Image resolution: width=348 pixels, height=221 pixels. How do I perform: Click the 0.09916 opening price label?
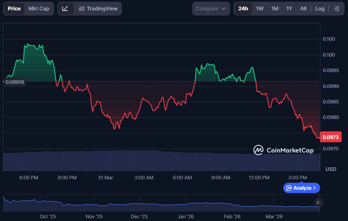coord(15,82)
